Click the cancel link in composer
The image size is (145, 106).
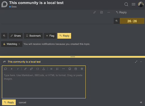click(22, 102)
